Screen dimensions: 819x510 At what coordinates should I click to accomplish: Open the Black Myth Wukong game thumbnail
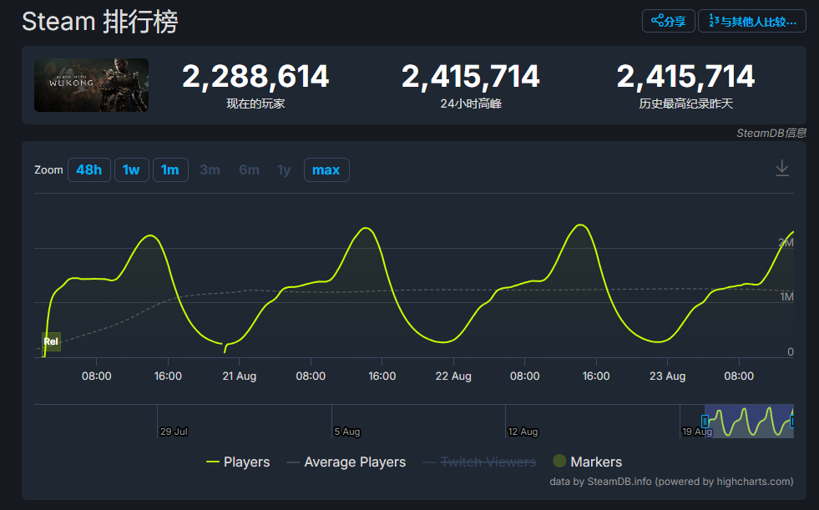pyautogui.click(x=91, y=85)
